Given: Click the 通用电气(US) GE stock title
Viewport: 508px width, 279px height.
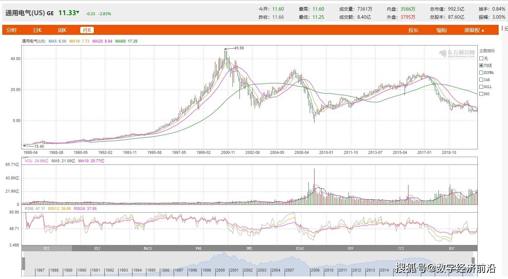Looking at the screenshot, I should click(29, 13).
